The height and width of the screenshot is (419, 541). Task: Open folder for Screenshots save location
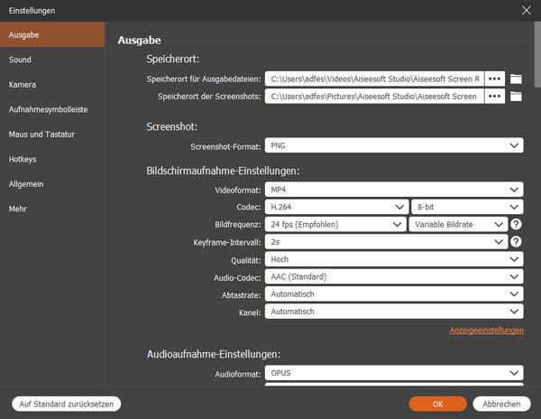tap(517, 96)
